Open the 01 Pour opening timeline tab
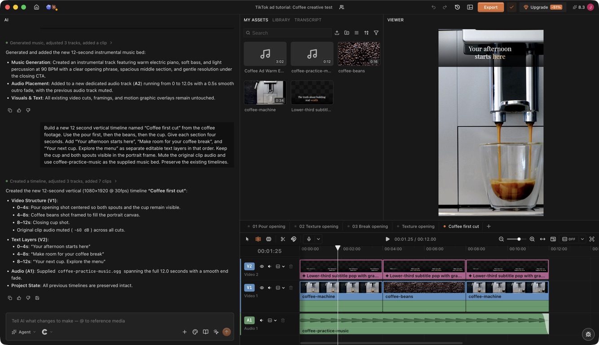 coord(269,226)
